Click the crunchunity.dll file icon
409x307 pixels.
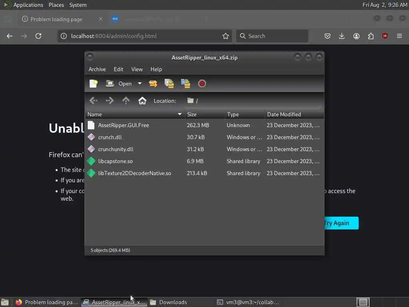(x=91, y=149)
